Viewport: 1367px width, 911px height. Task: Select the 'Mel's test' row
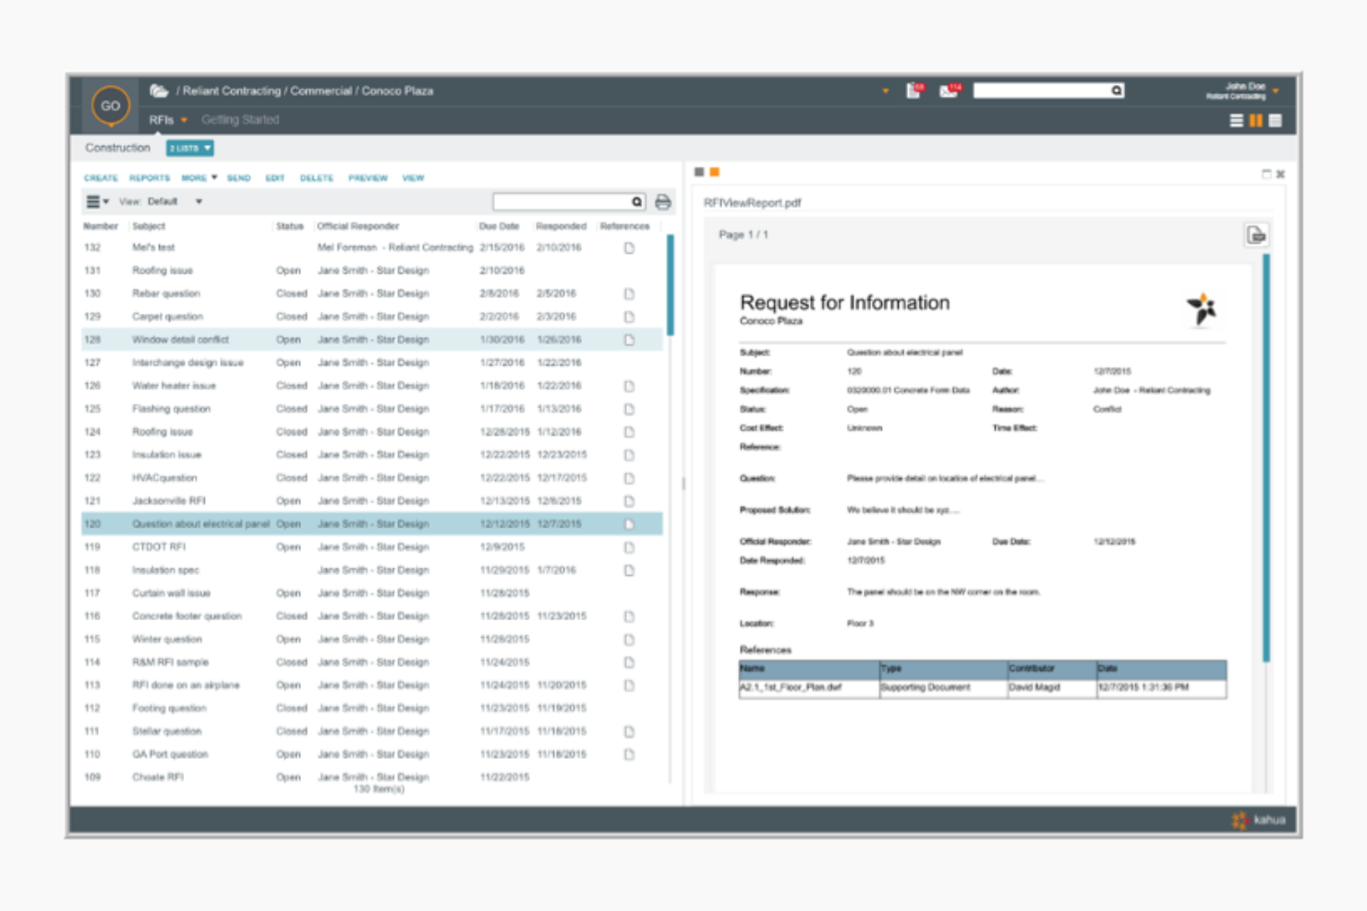click(372, 247)
